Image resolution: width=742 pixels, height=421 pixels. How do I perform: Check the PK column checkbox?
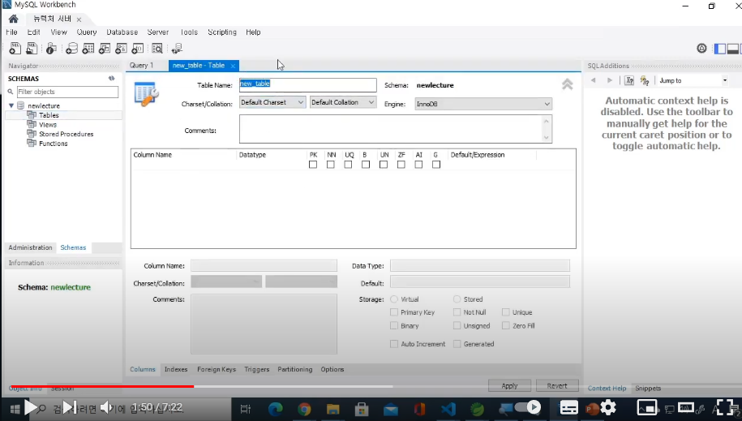click(x=313, y=165)
